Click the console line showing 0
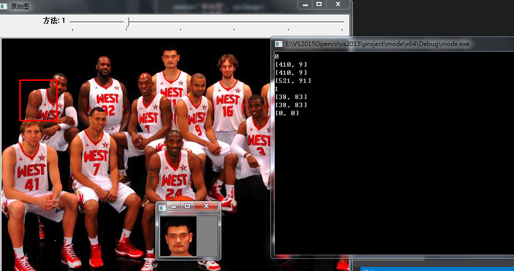Image resolution: width=514 pixels, height=271 pixels. tap(276, 57)
